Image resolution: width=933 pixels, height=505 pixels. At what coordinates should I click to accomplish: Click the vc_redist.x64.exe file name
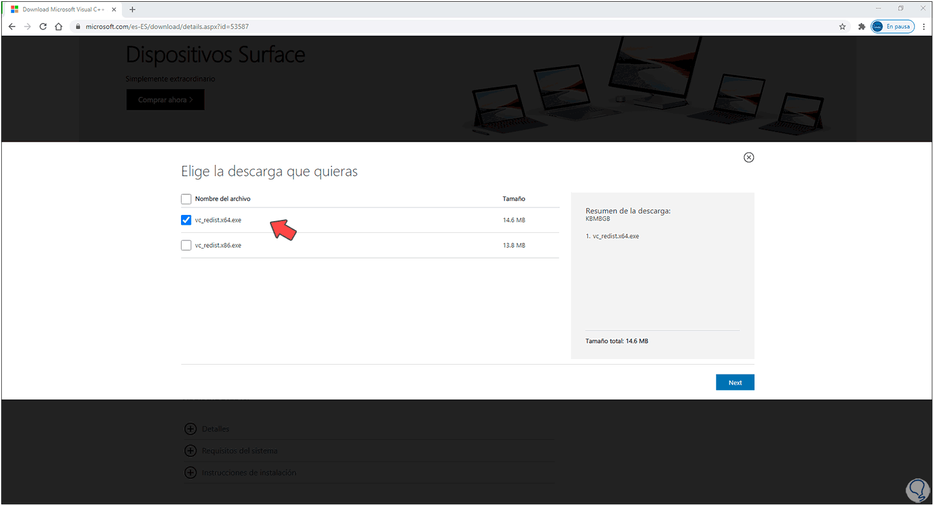(218, 220)
